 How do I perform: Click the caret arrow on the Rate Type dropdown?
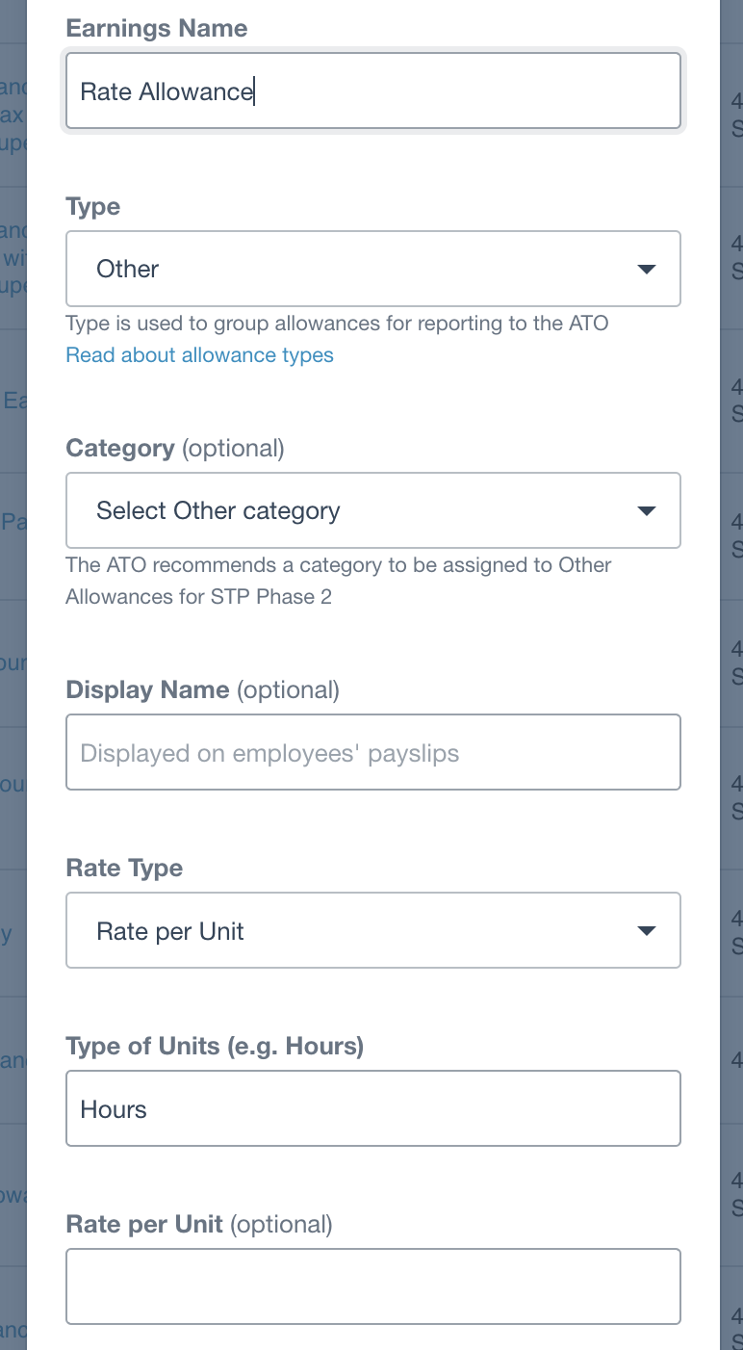click(x=647, y=931)
